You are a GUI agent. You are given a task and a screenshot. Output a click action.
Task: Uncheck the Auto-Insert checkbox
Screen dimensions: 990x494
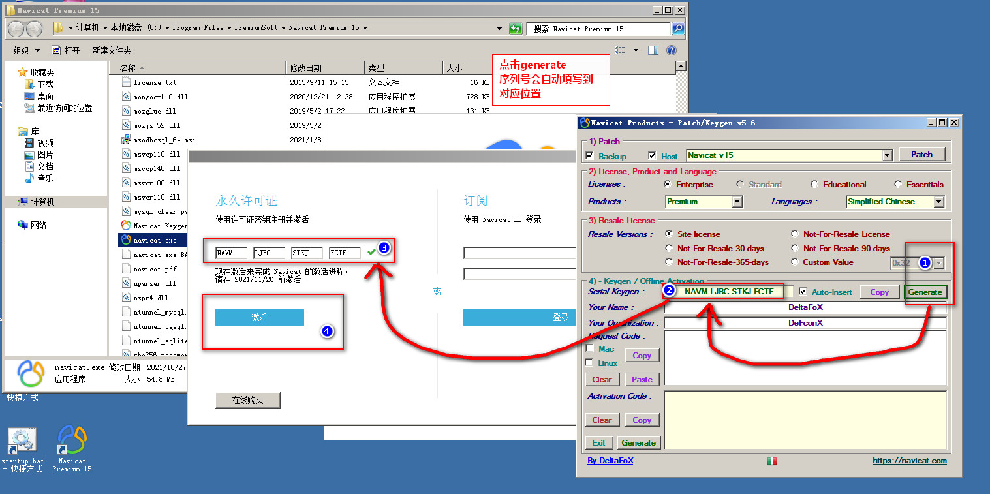[803, 292]
